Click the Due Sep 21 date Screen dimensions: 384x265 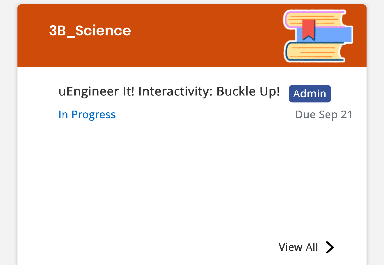tap(323, 115)
